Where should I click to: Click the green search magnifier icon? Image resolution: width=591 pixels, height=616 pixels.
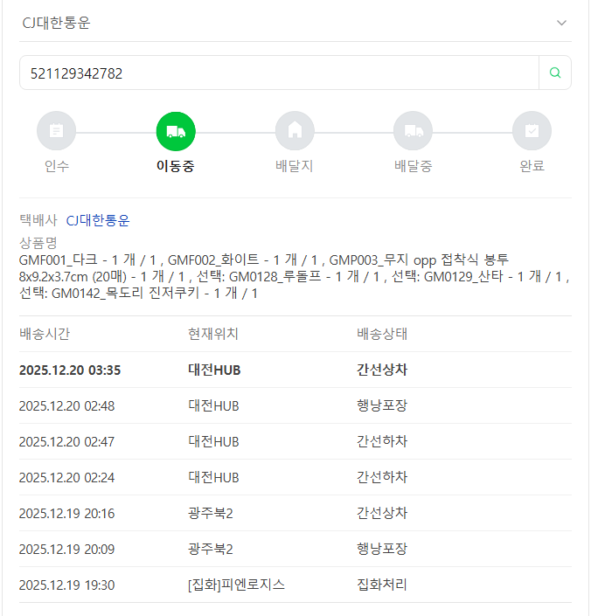[x=554, y=73]
